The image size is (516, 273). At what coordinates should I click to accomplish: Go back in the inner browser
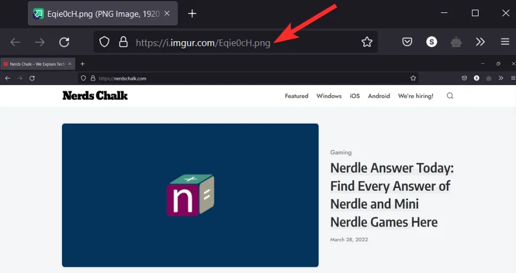[8, 78]
